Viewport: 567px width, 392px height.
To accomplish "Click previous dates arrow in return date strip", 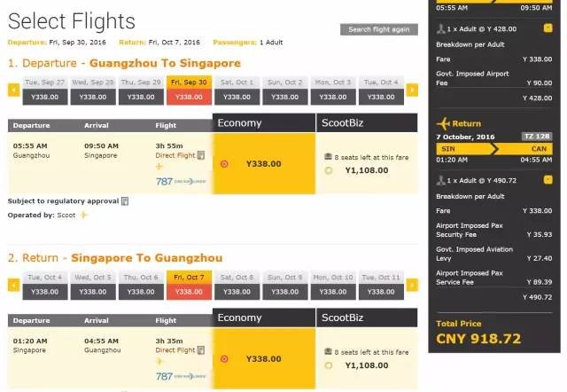I will click(x=13, y=285).
